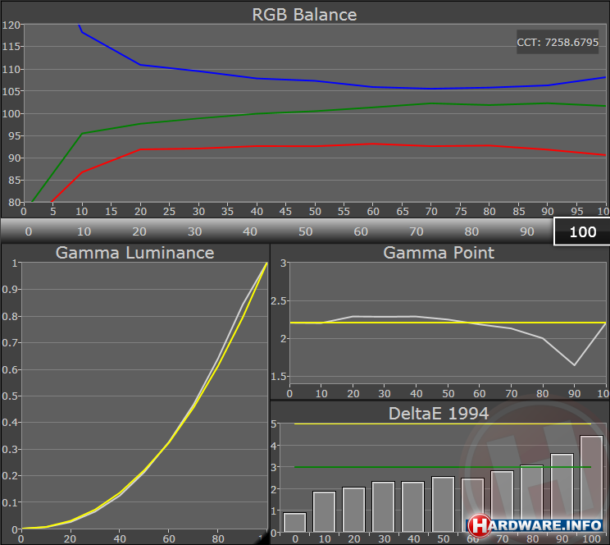
Task: Click the DeltaE bar for 100
Action: pos(591,483)
